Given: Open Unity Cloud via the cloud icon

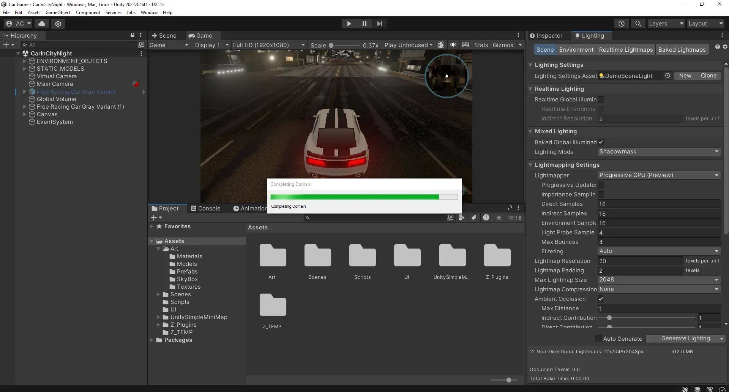Looking at the screenshot, I should (42, 24).
